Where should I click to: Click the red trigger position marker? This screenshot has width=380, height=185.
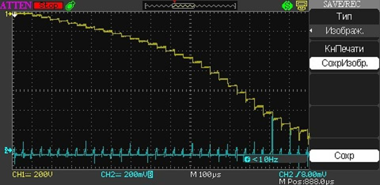click(174, 2)
